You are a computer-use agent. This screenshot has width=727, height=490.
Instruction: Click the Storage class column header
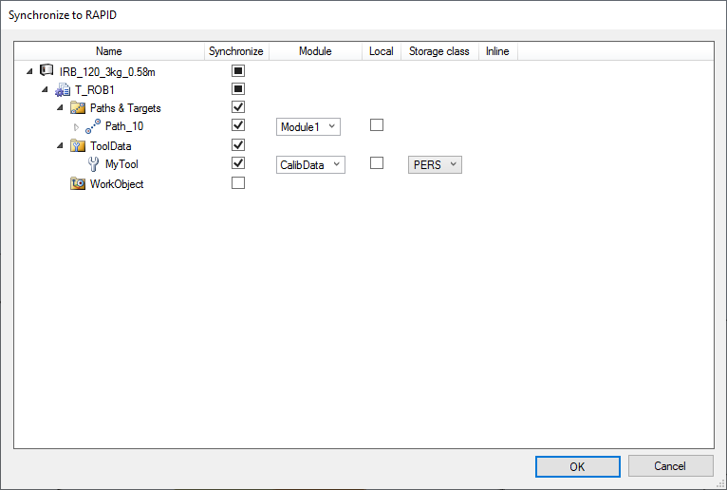pyautogui.click(x=438, y=51)
